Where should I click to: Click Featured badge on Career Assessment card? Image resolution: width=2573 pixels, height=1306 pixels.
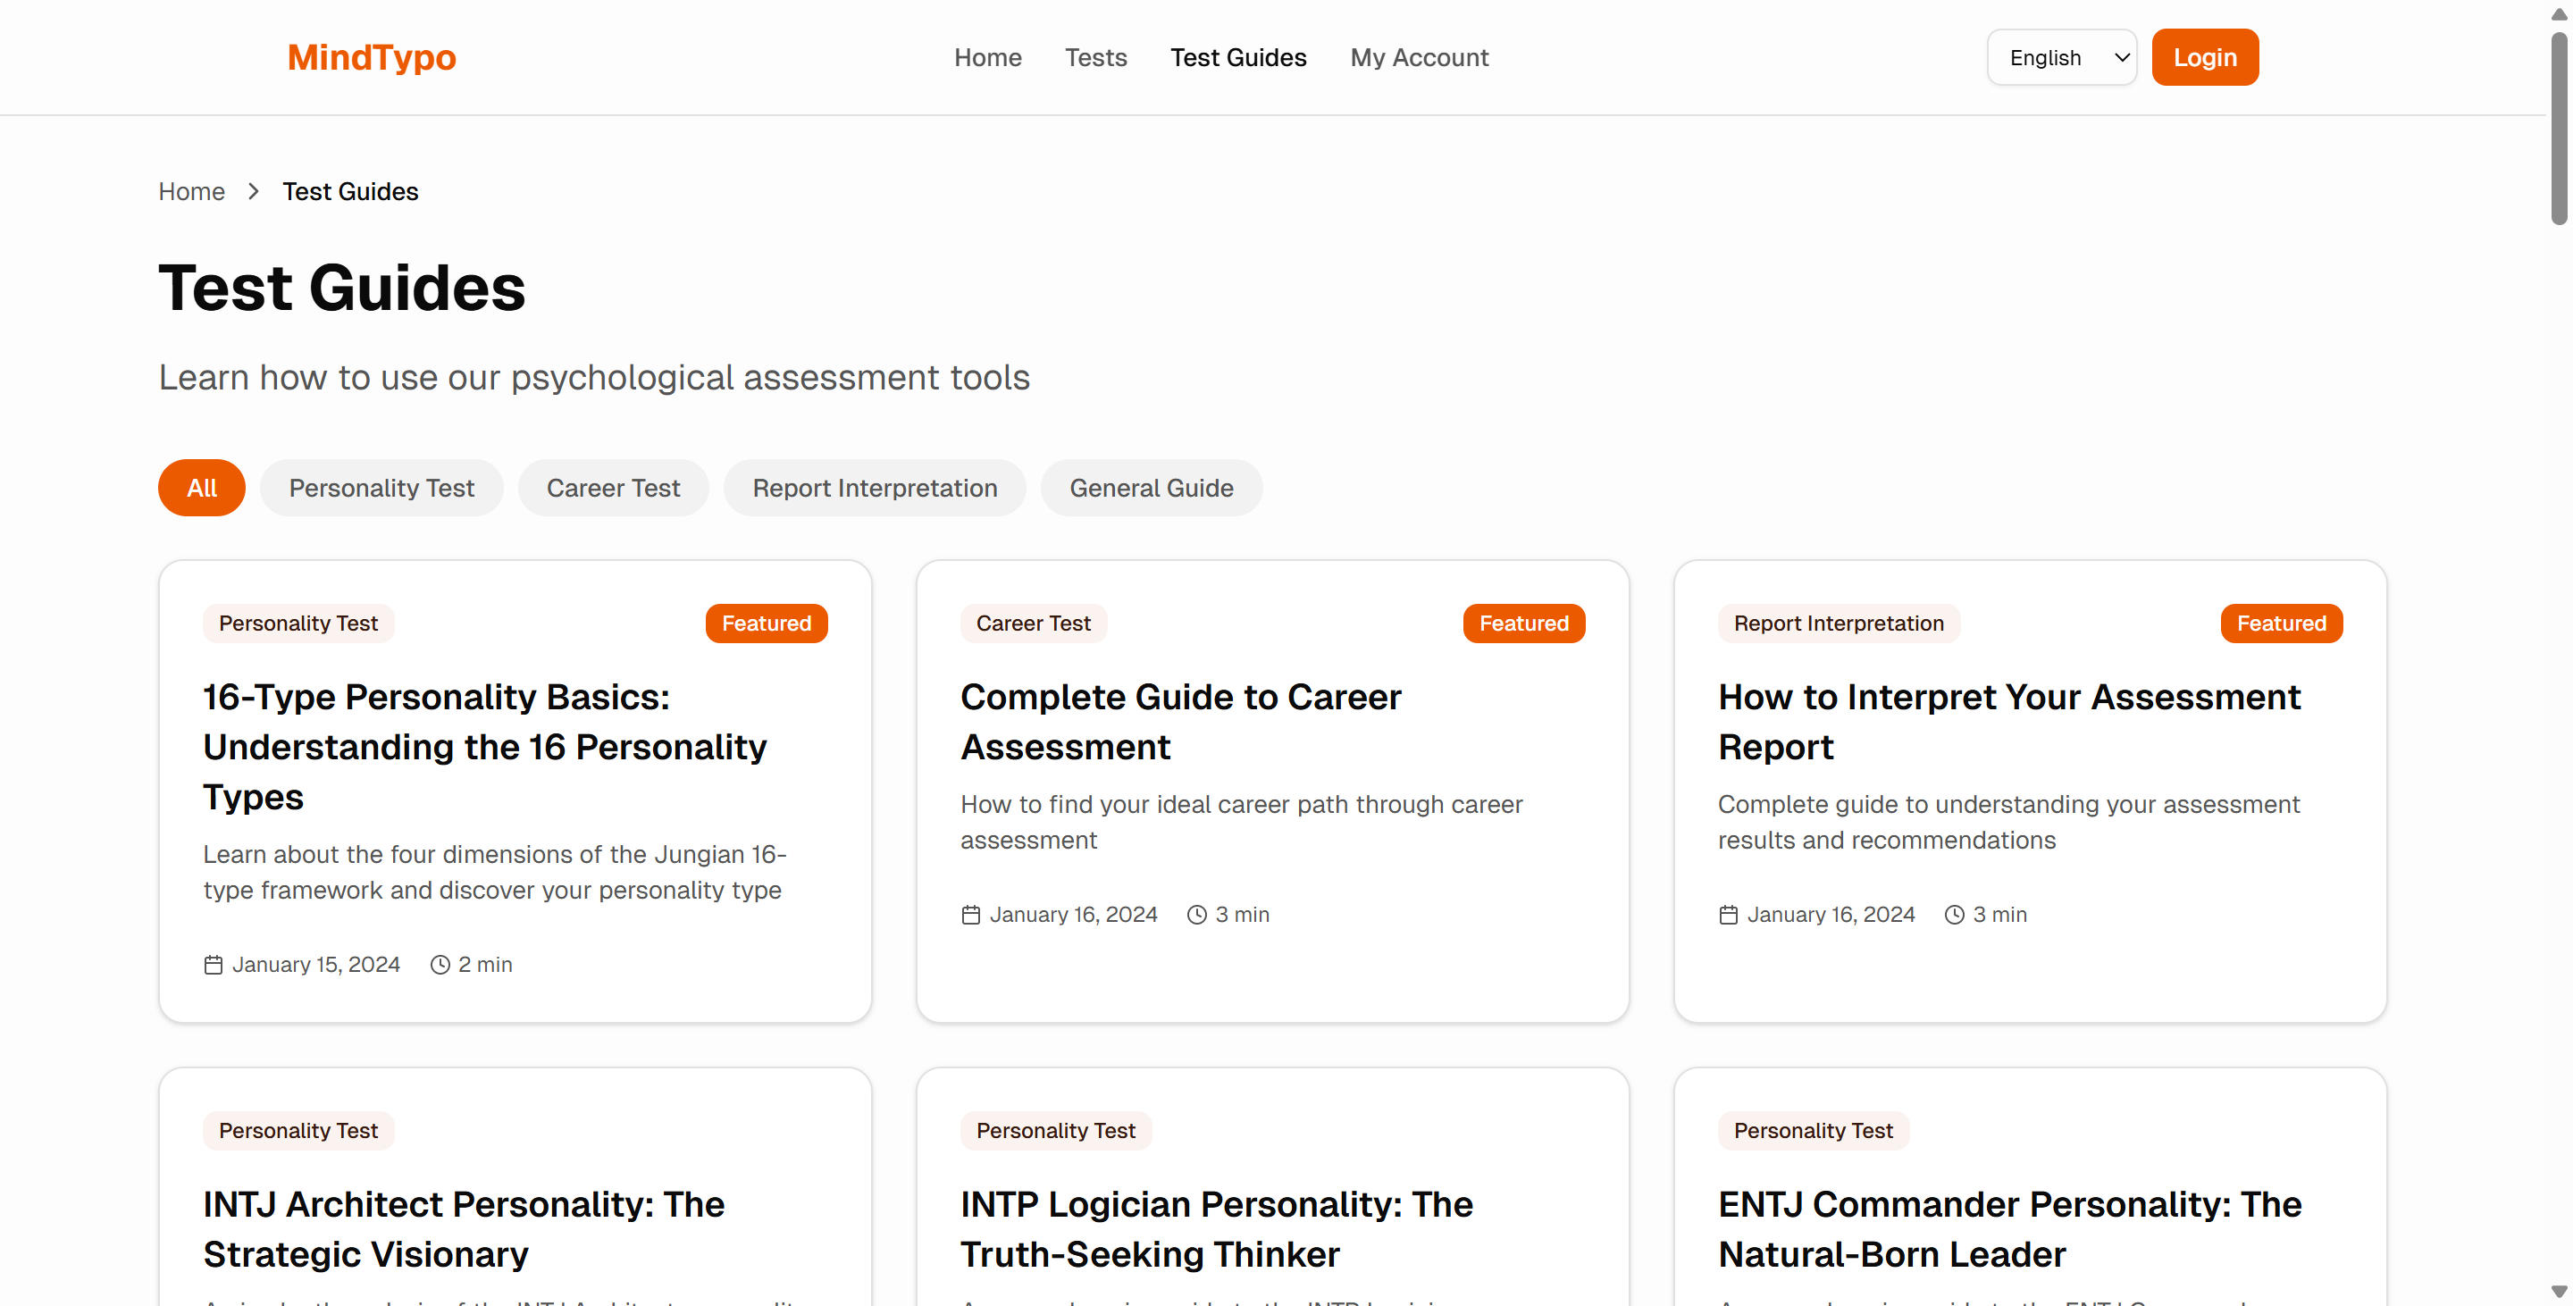click(x=1523, y=623)
